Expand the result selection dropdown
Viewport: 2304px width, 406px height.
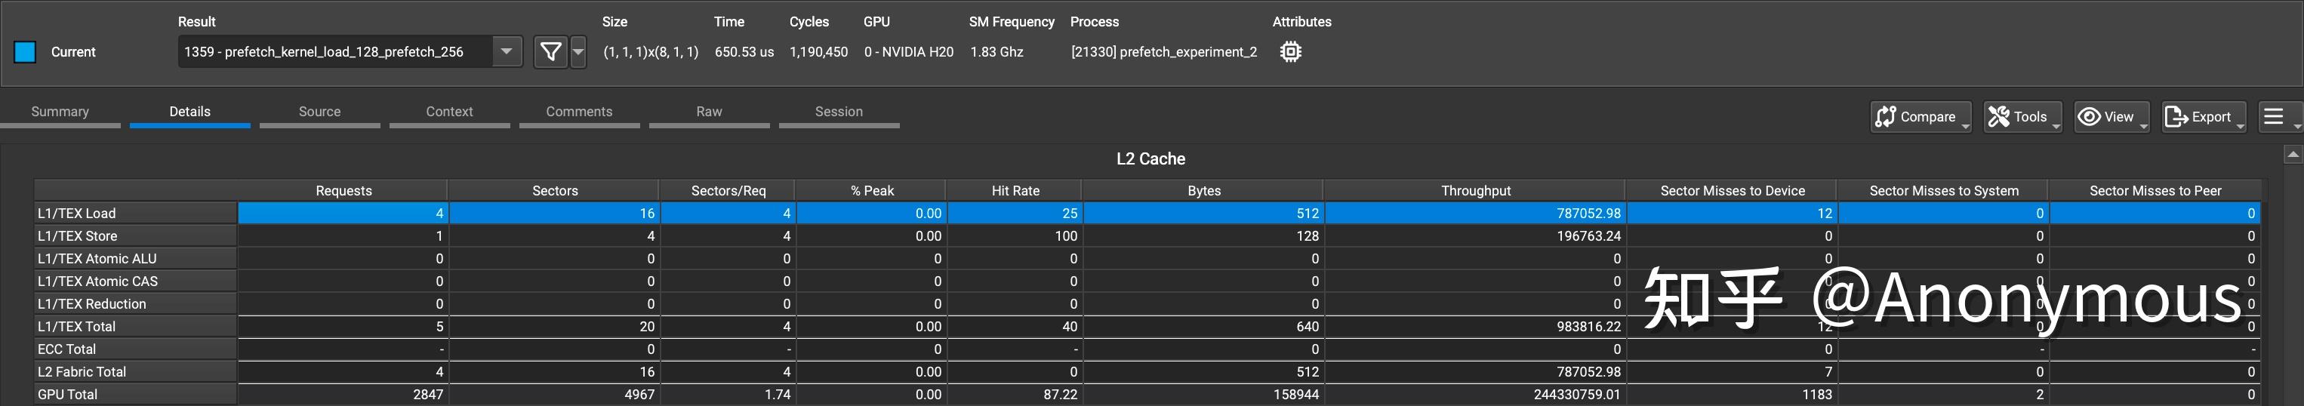click(x=507, y=52)
